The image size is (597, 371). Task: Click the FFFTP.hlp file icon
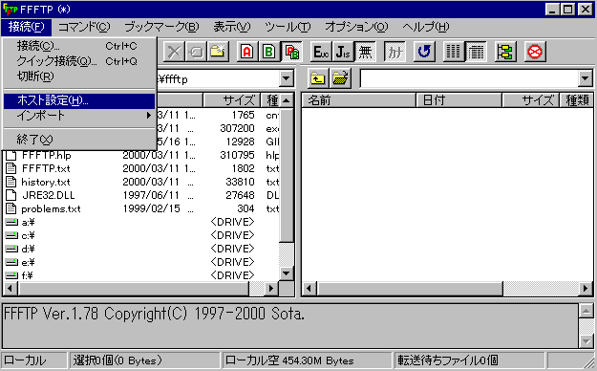coord(11,155)
